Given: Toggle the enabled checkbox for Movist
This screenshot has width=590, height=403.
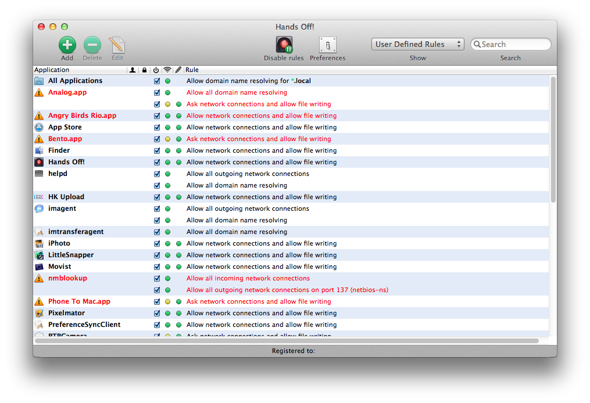Looking at the screenshot, I should click(x=157, y=267).
